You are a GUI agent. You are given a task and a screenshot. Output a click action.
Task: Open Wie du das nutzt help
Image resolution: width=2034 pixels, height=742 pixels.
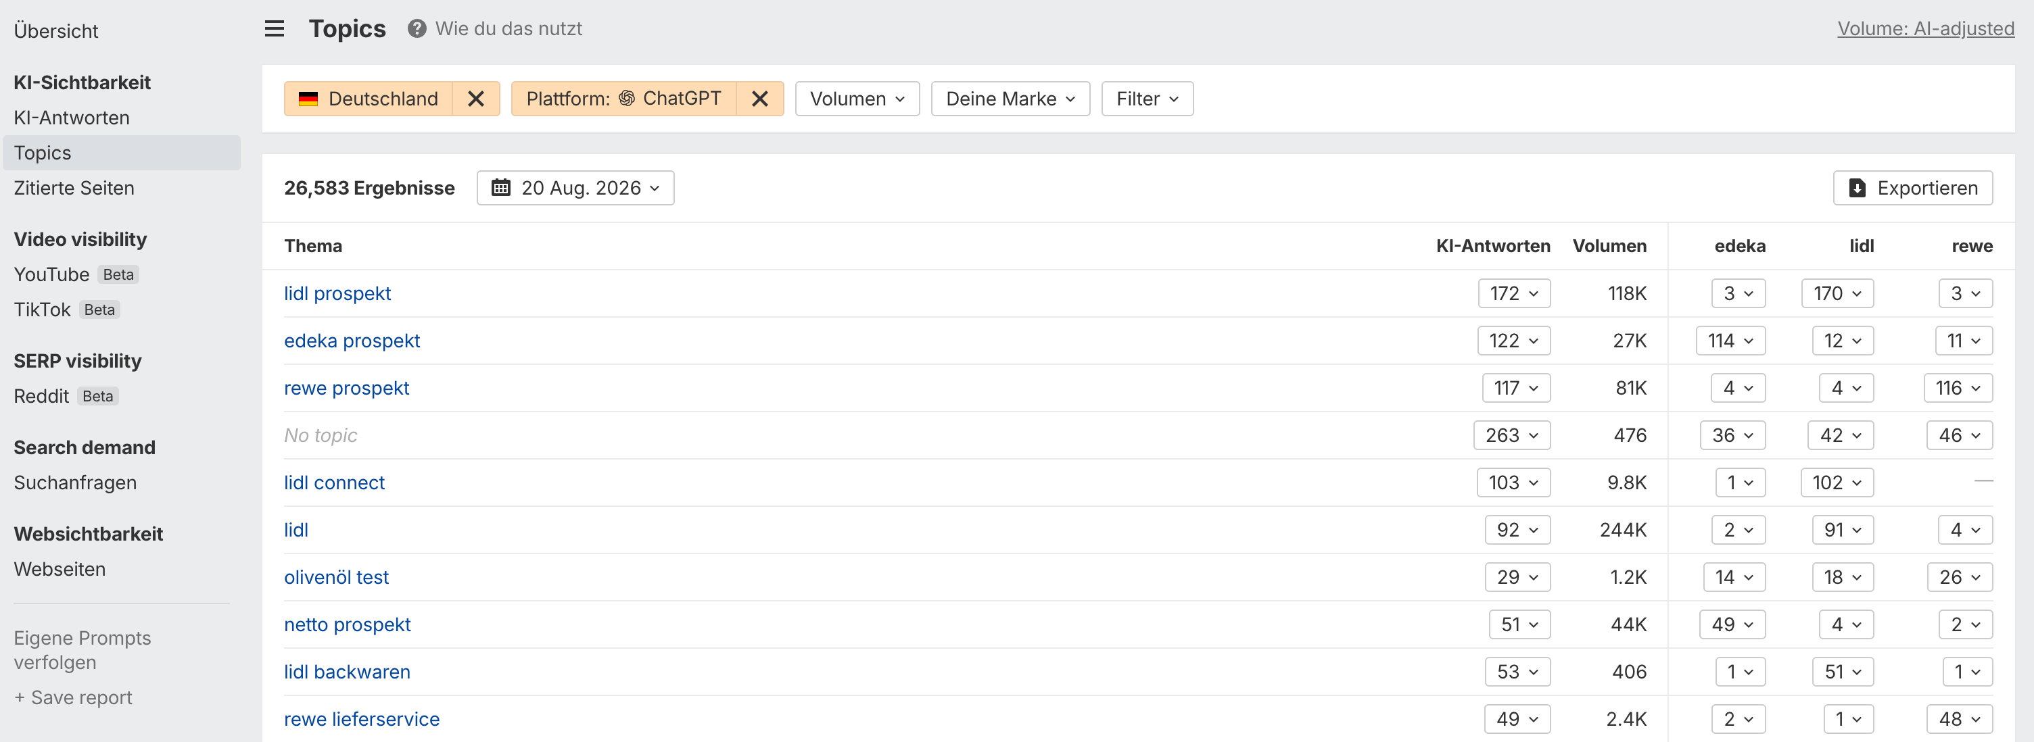[x=509, y=29]
